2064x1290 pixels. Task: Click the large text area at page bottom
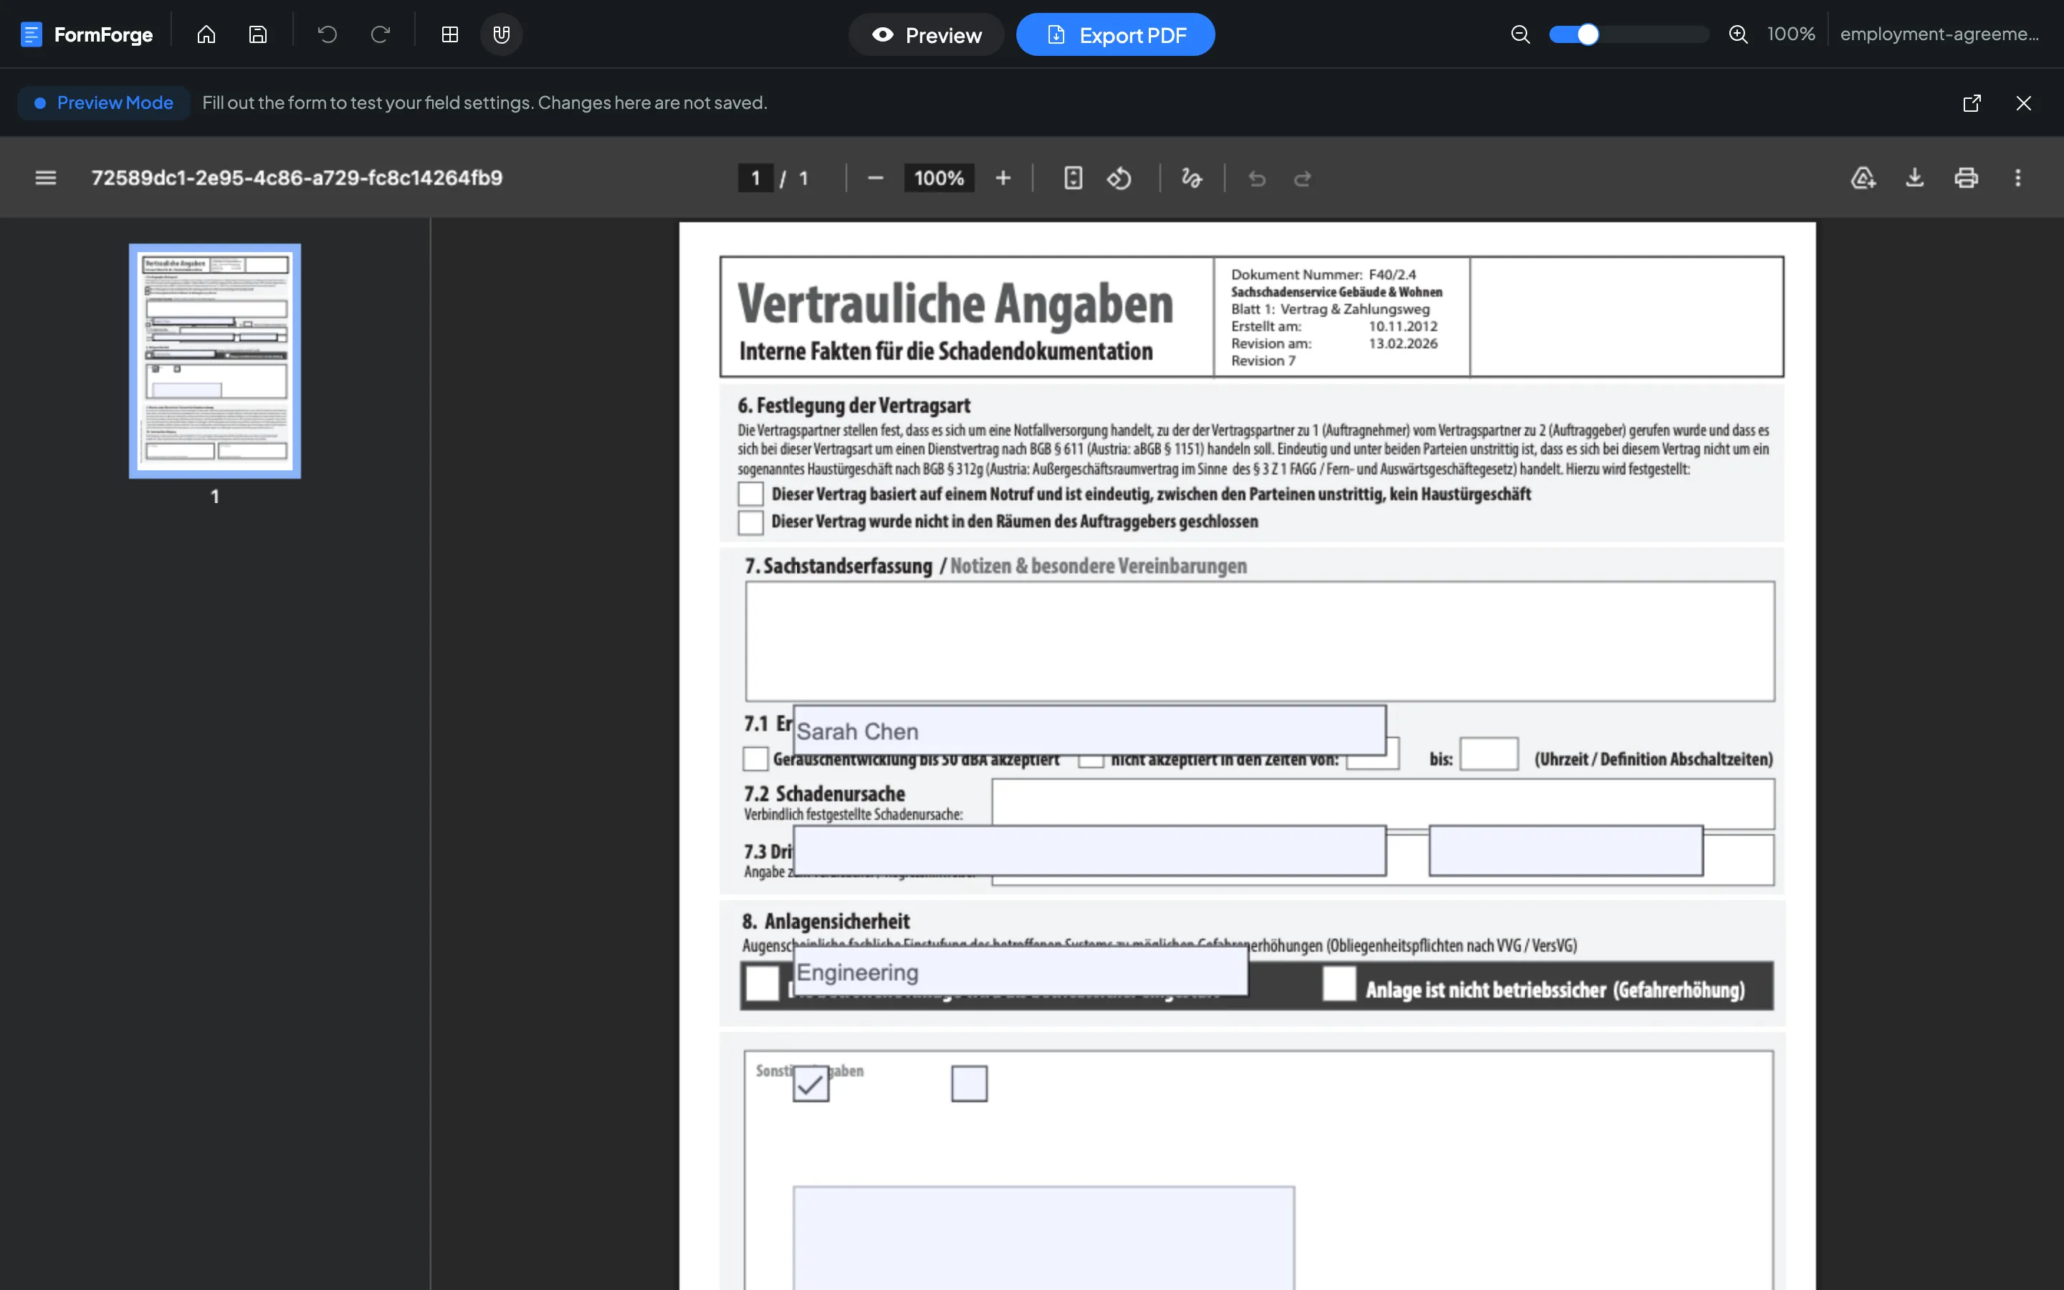(x=1044, y=1238)
